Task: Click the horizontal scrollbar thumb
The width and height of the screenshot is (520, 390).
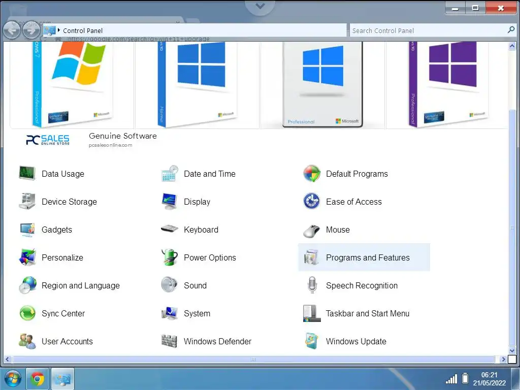Action: tap(253, 359)
